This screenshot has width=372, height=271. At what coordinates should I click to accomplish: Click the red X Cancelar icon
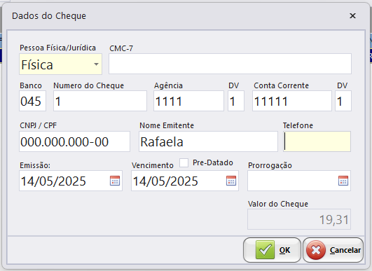pos(316,250)
